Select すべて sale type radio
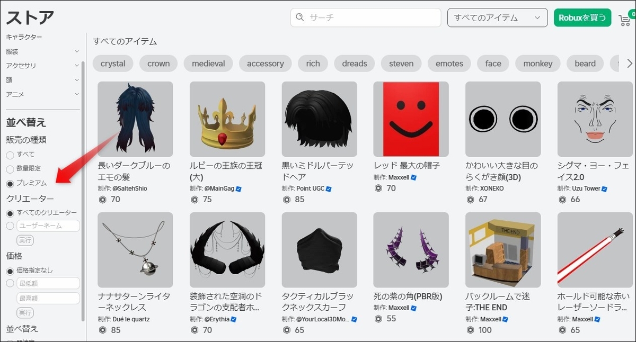Viewport: 636px width, 342px height. coord(10,155)
